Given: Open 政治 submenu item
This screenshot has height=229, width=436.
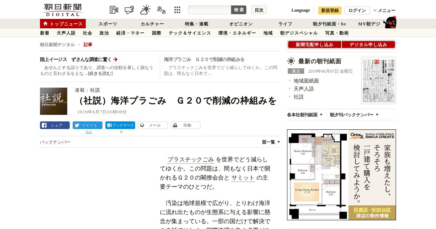Looking at the screenshot, I should pyautogui.click(x=104, y=33).
